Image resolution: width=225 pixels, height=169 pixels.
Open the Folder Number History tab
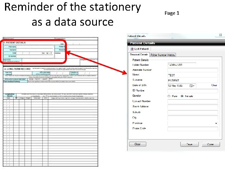tap(163, 55)
